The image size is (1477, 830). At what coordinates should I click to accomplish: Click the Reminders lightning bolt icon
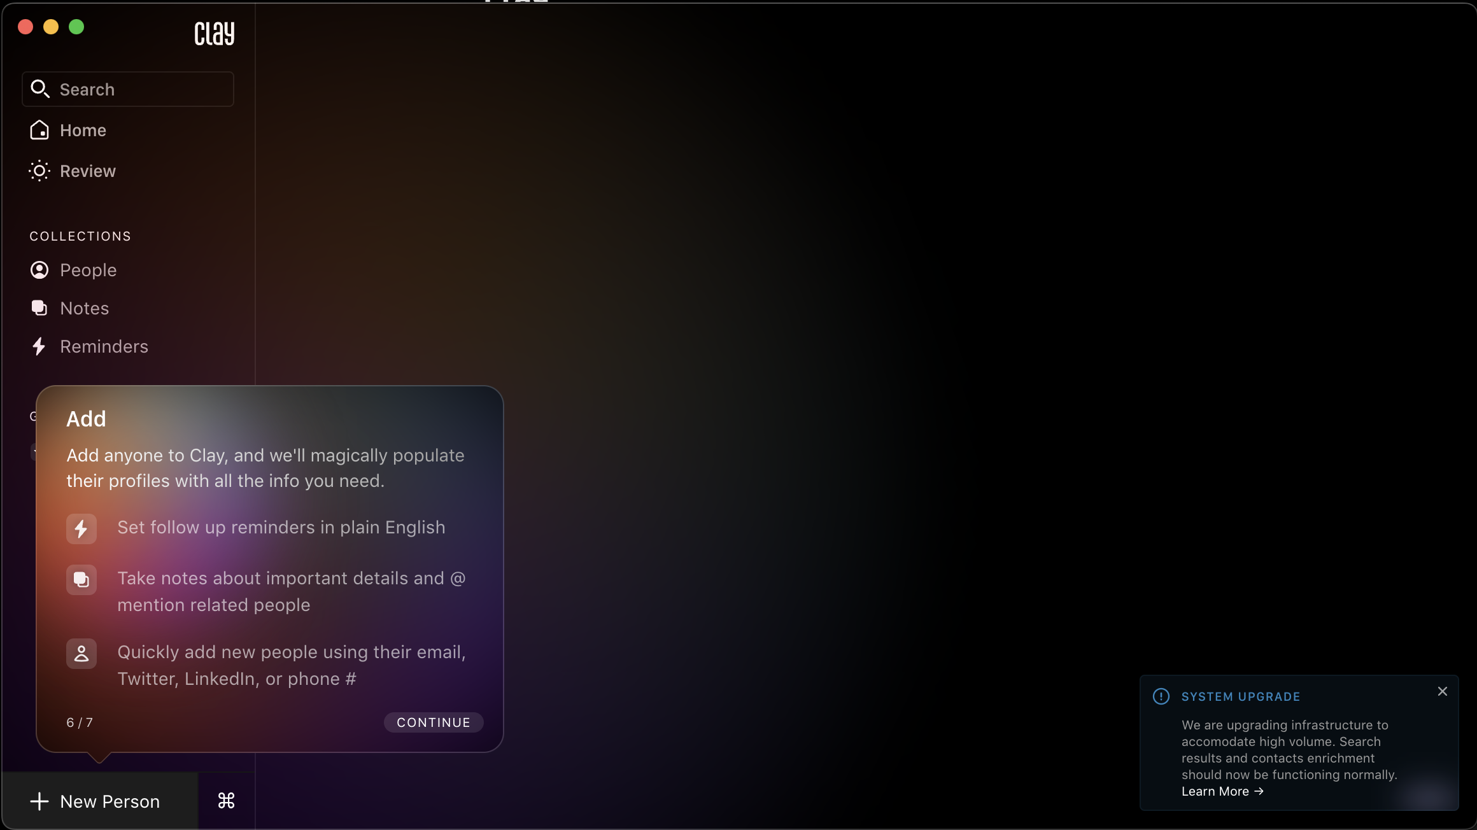tap(39, 346)
